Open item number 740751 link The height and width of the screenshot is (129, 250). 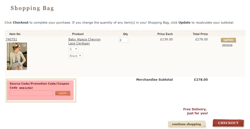11,40
